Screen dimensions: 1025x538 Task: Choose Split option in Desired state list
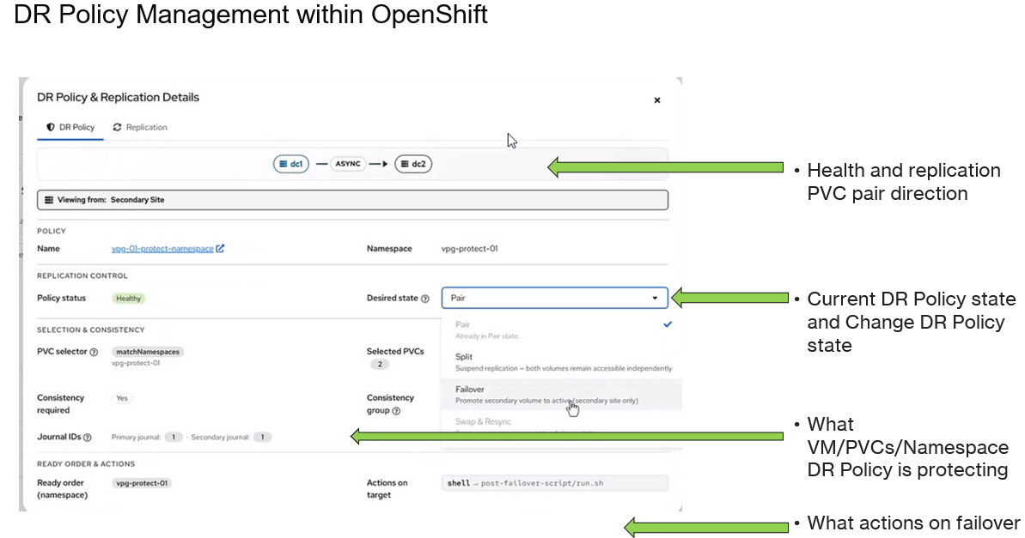562,362
